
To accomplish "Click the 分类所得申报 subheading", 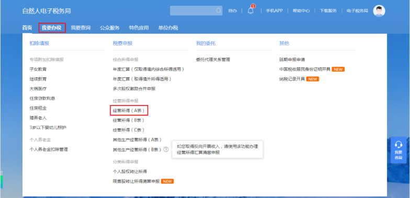I will pos(126,162).
